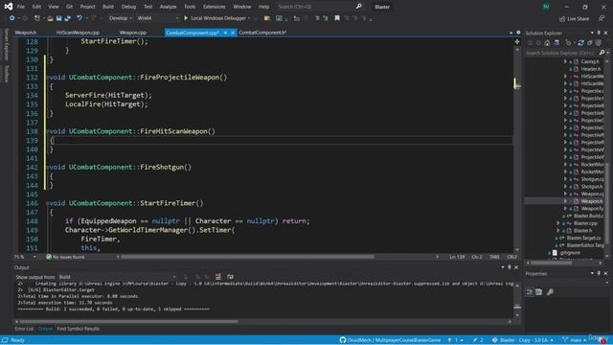Click the new project icon in toolbar

click(x=37, y=18)
